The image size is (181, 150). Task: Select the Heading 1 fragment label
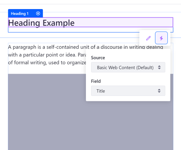coord(20,14)
